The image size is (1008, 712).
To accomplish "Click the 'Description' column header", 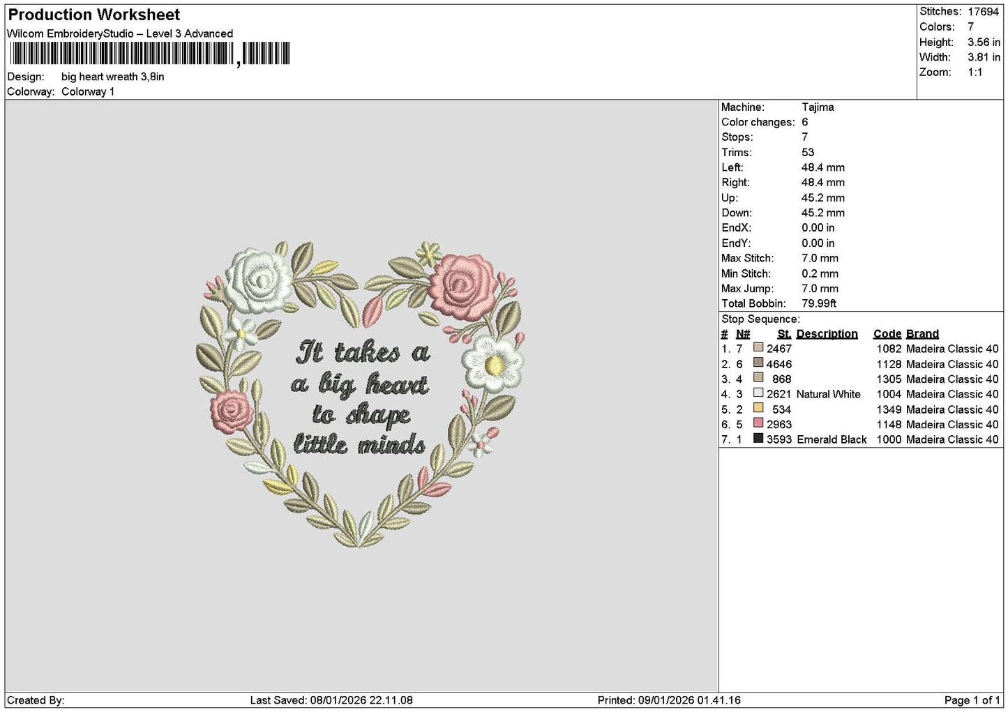I will [827, 334].
